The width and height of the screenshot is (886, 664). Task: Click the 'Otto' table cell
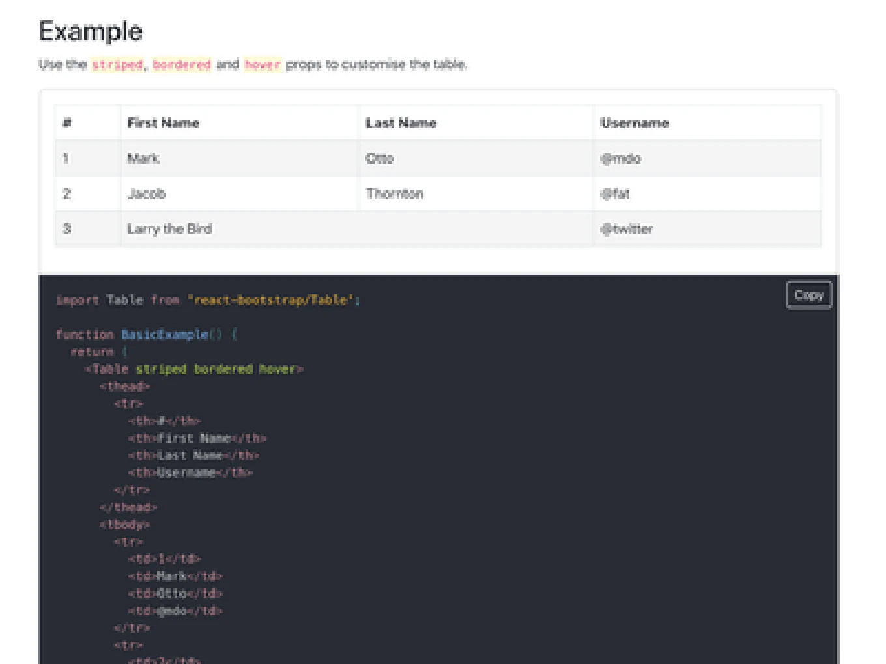[476, 158]
